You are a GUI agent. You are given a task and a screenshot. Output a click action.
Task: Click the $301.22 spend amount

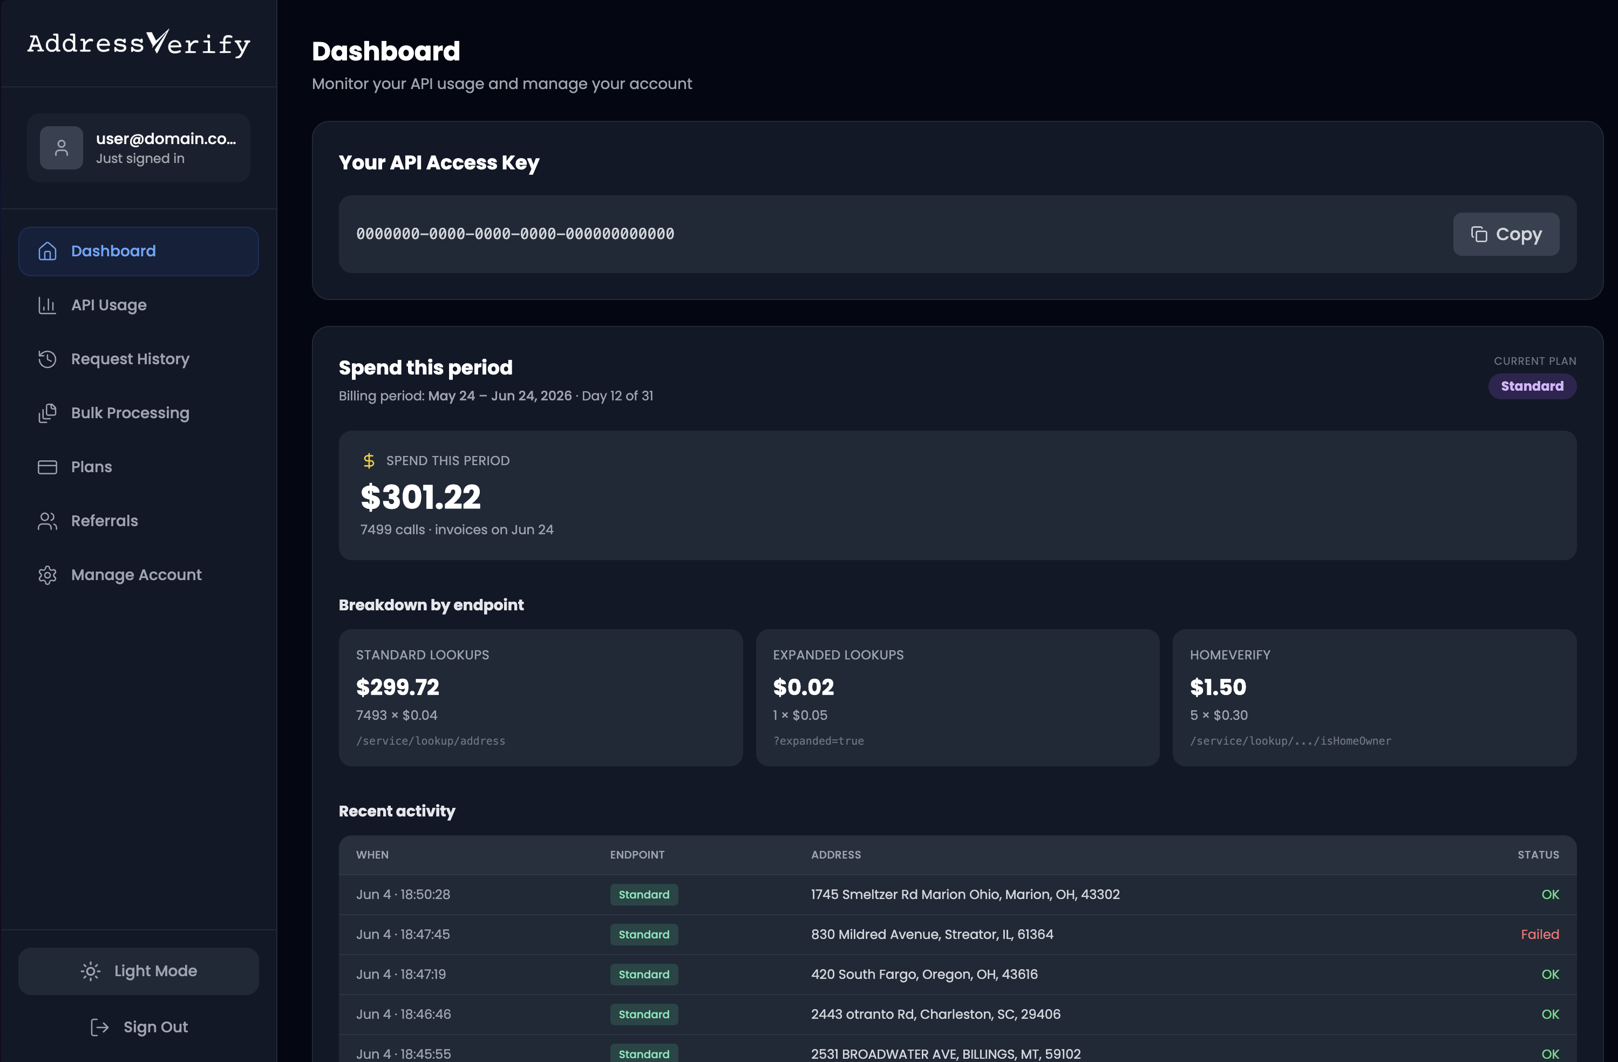[420, 497]
